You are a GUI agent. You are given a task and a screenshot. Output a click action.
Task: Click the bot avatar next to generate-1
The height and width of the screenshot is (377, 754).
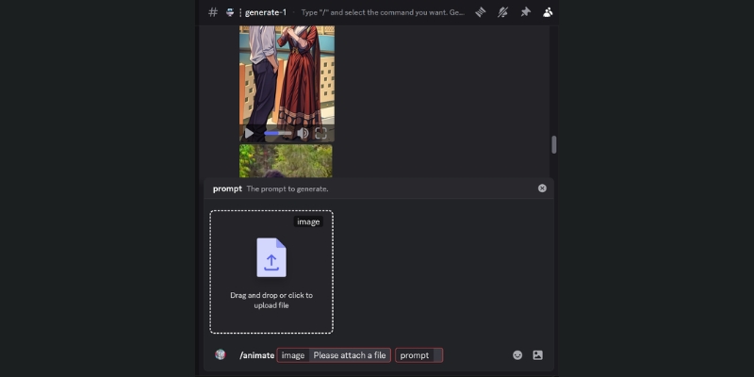230,12
